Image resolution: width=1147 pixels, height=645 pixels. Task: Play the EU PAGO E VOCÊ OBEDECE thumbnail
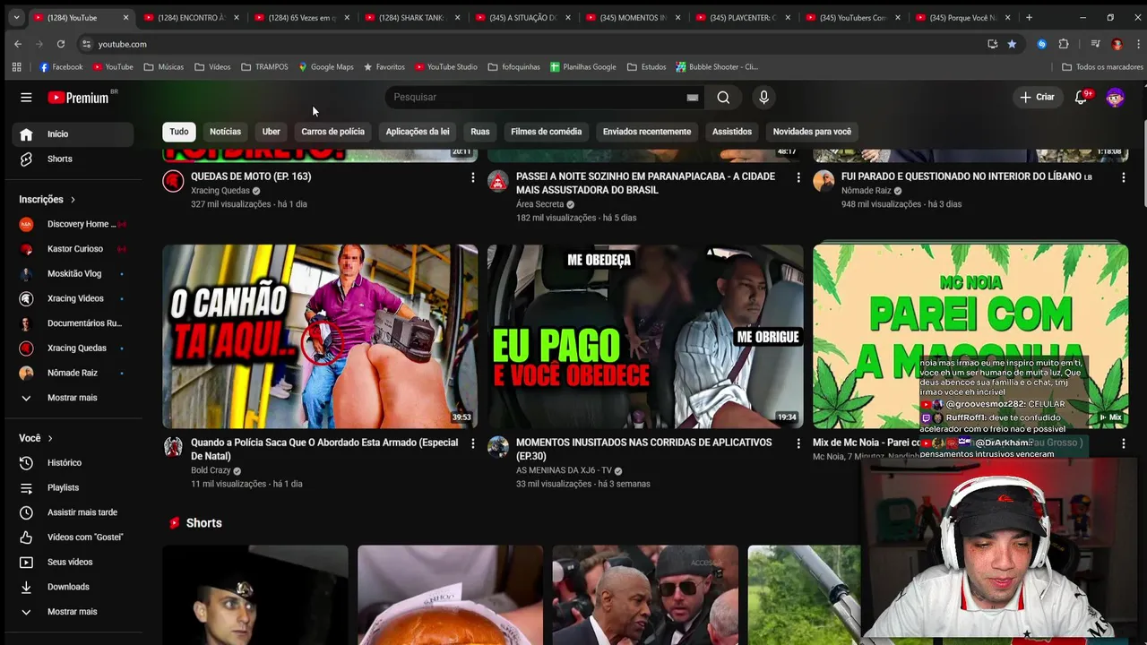coord(645,336)
